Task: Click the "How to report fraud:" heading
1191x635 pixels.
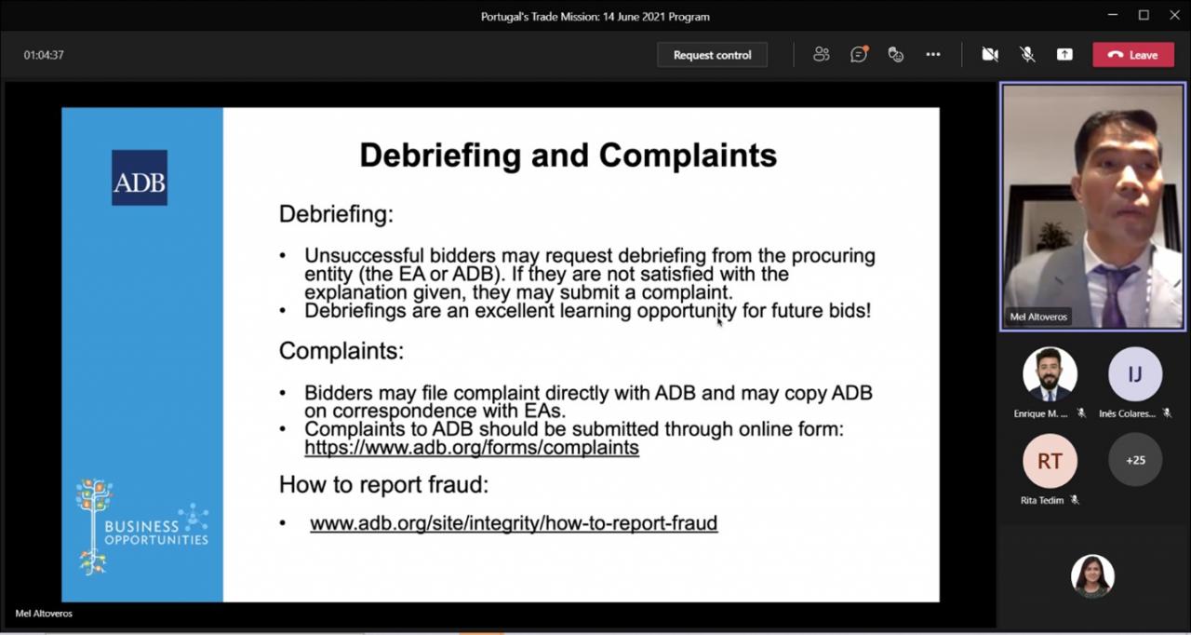Action: [383, 484]
